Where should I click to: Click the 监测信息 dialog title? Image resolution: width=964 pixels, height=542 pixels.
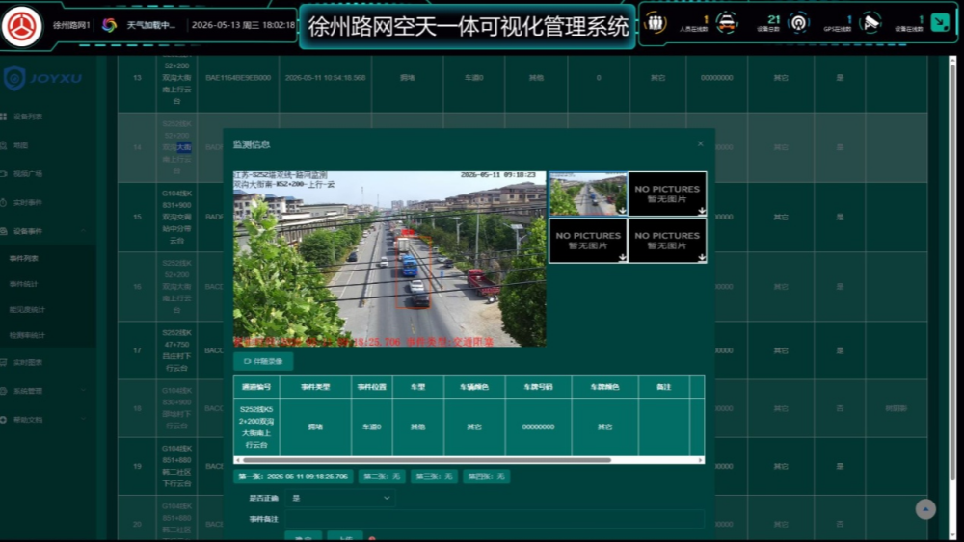[x=252, y=144]
